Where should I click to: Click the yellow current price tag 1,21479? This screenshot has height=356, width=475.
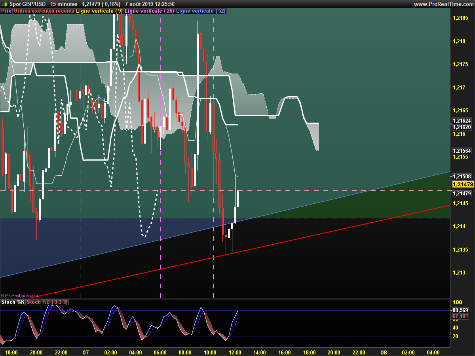click(x=463, y=184)
